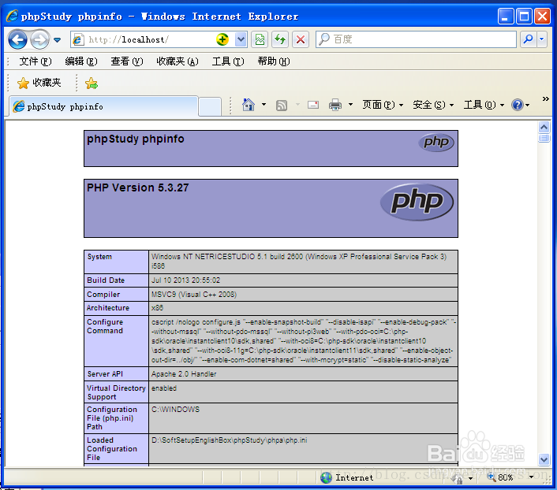Click the 'MSVC9 (Visual C++ 2008)' value

pos(194,295)
